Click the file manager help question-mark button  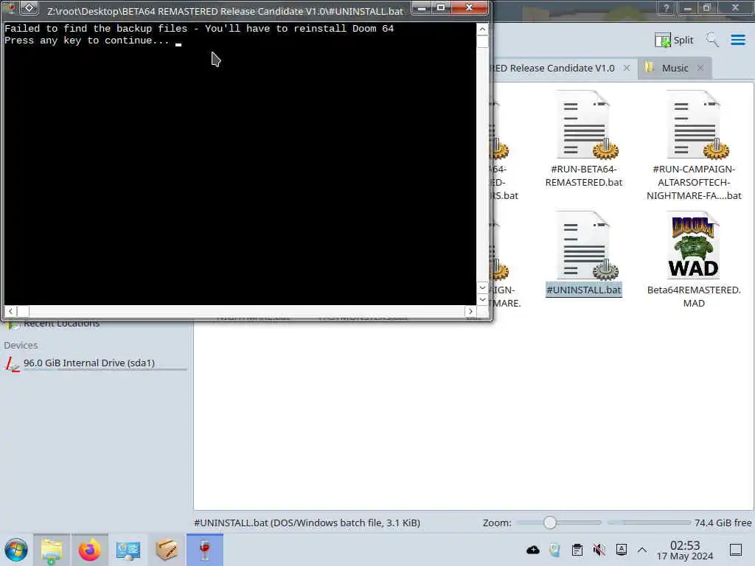(x=666, y=7)
